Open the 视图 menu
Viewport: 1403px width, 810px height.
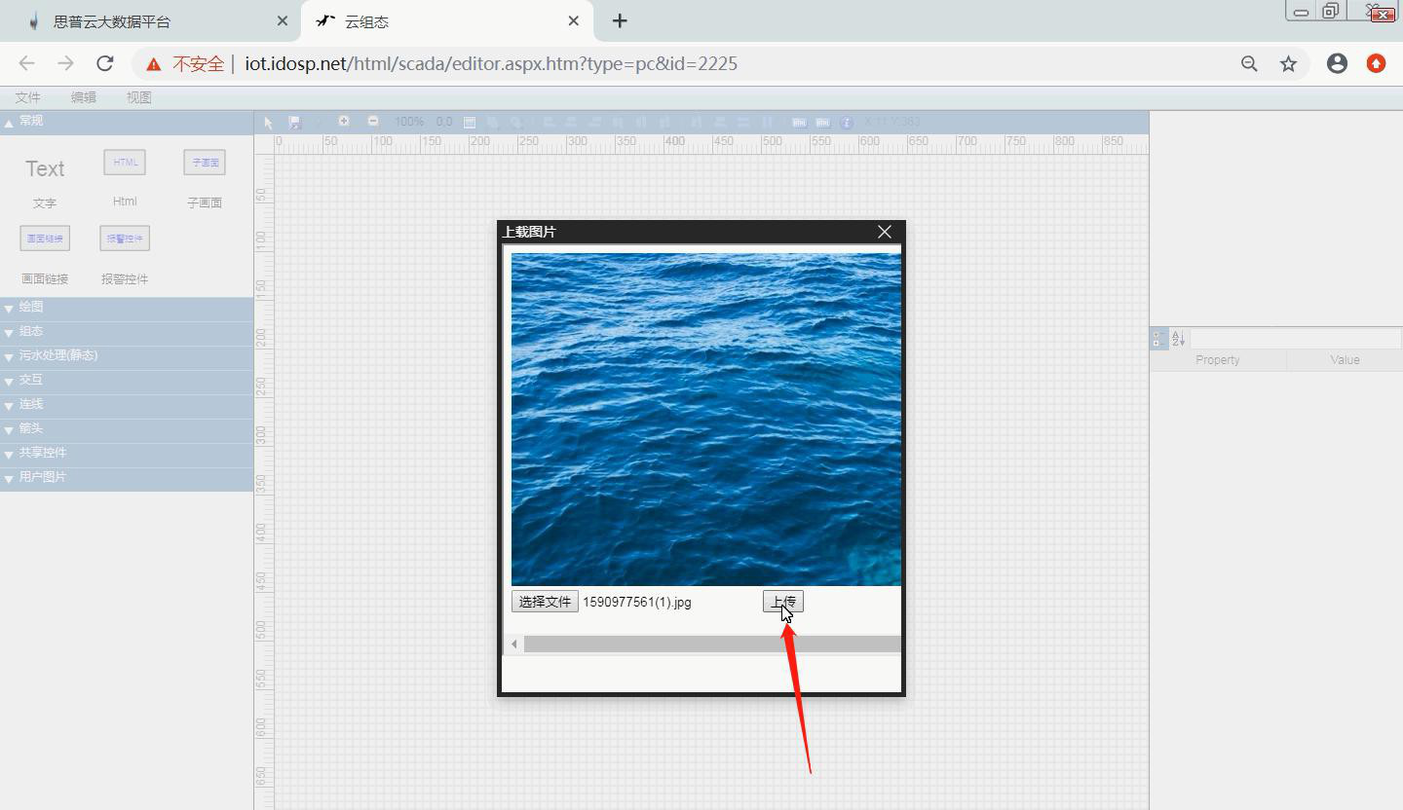coord(138,97)
